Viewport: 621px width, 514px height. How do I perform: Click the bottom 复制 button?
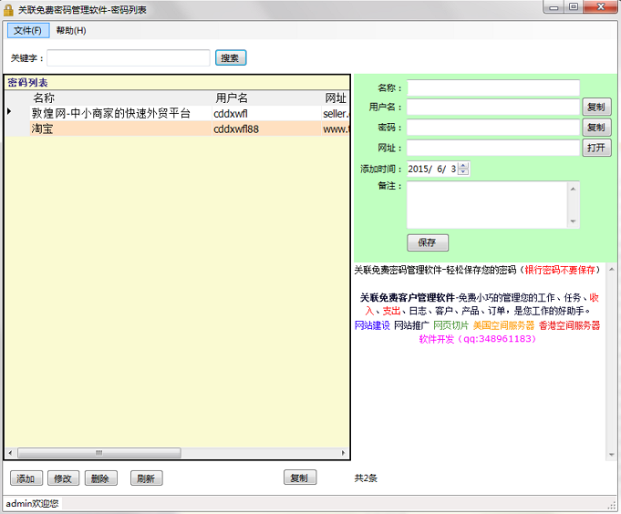[x=299, y=478]
